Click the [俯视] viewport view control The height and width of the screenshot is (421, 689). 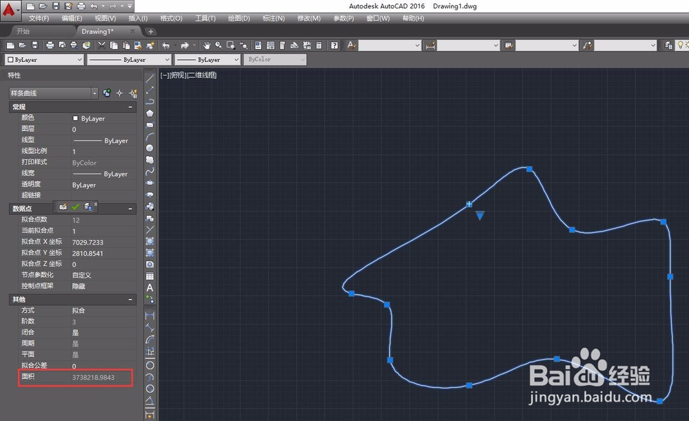point(178,75)
